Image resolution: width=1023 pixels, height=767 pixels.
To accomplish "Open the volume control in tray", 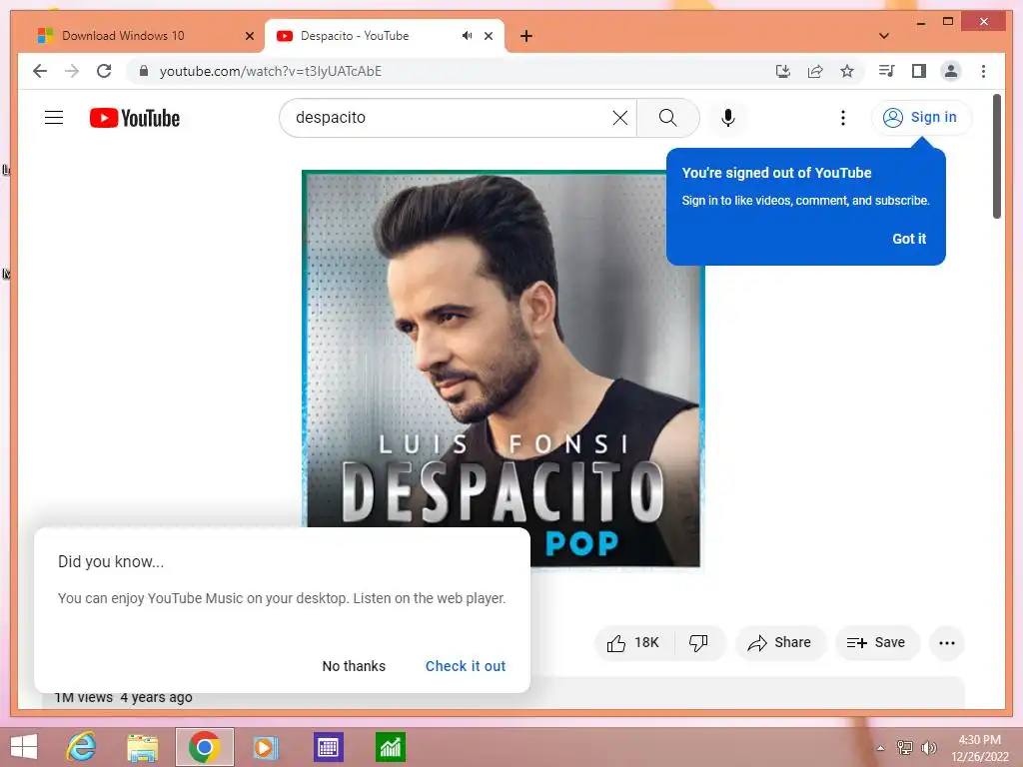I will pyautogui.click(x=929, y=747).
